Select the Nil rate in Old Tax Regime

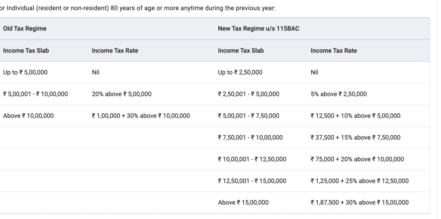click(96, 72)
